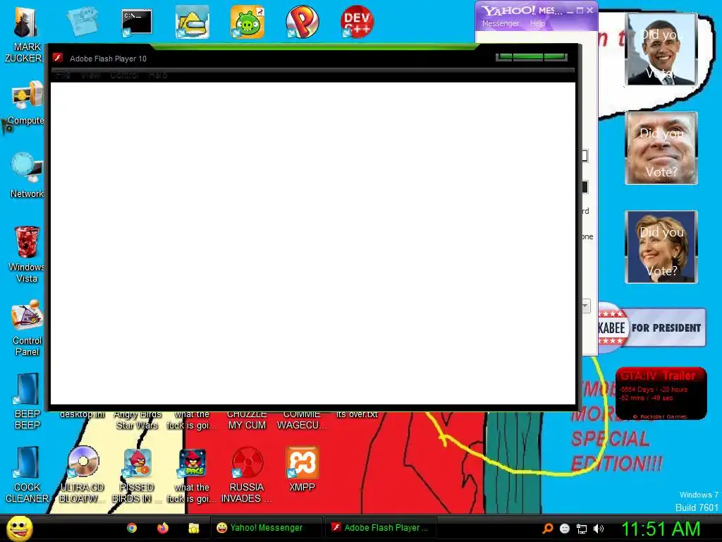The image size is (722, 542).
Task: Open the RUSSIA INVADES... radiation icon
Action: [247, 475]
